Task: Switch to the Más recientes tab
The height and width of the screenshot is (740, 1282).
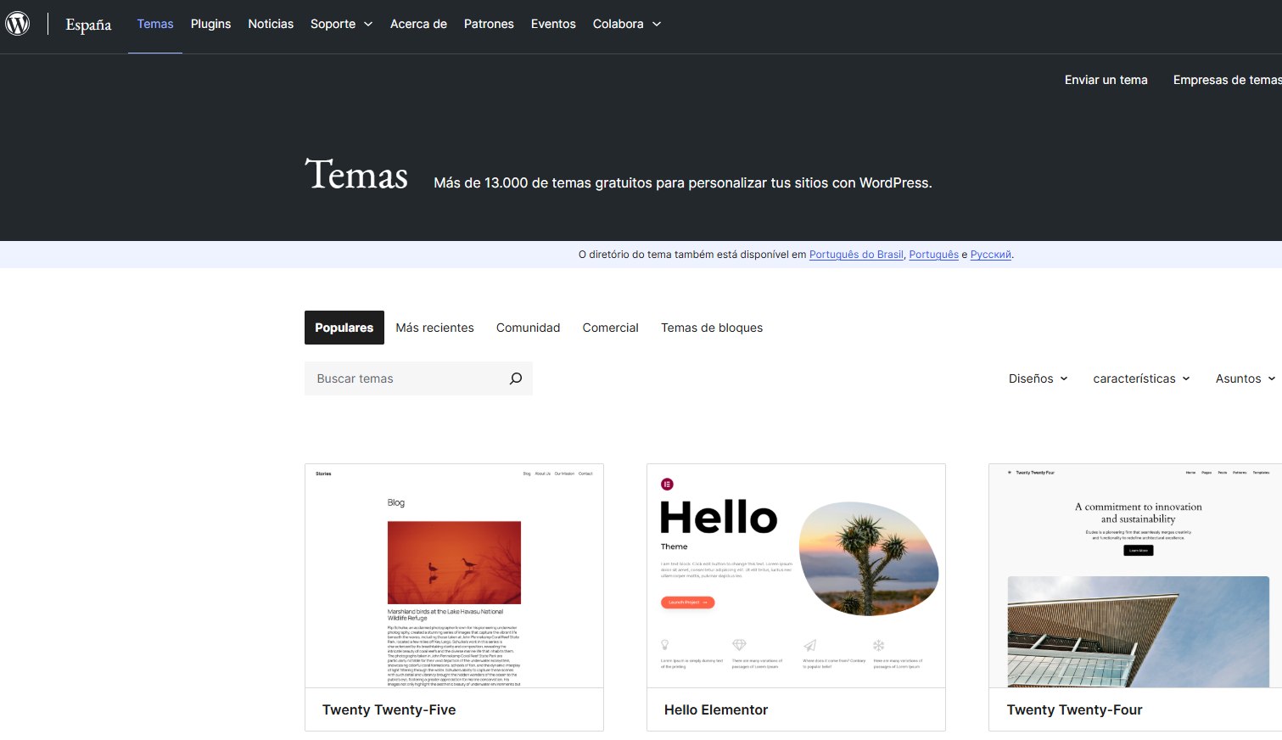Action: (x=434, y=328)
